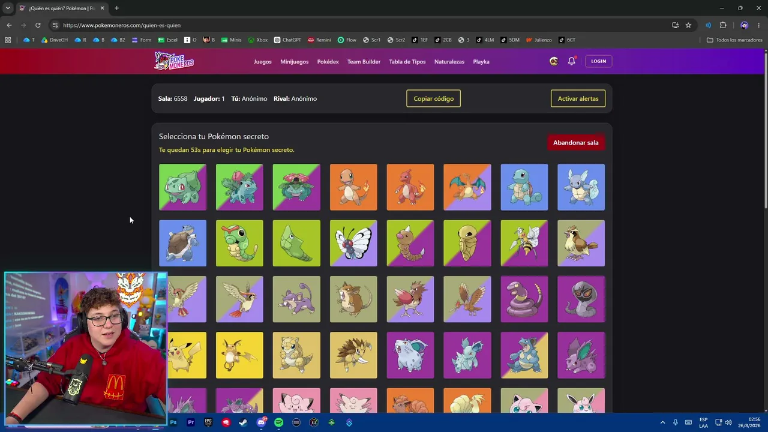Open Spotify from the taskbar

(x=278, y=422)
